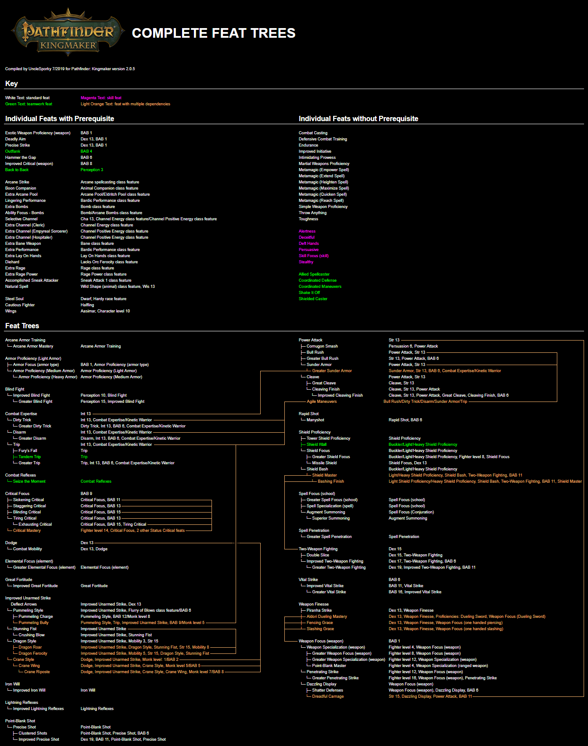588x746 pixels.
Task: Click the Pathfinder Kingmaker logo
Action: 68,32
